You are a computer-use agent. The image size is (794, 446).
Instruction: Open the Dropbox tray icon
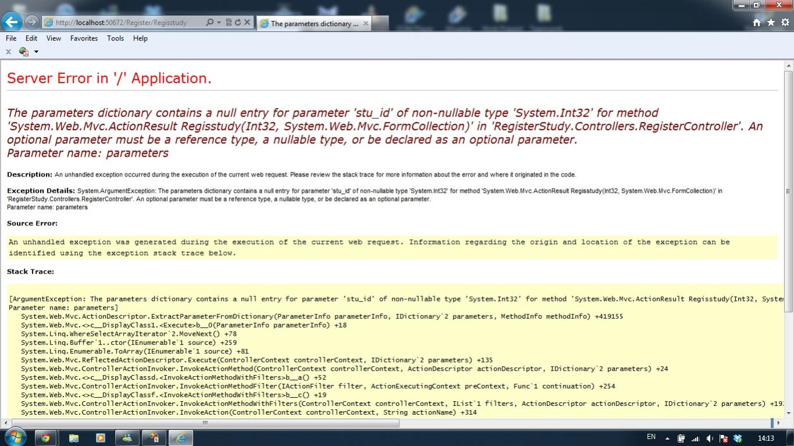point(738,438)
